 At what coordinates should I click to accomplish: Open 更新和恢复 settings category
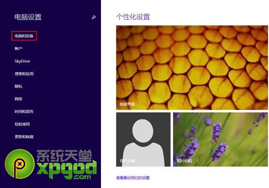pyautogui.click(x=24, y=137)
